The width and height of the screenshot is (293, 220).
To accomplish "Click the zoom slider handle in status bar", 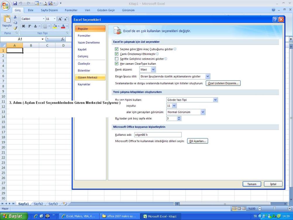I will click(x=275, y=208).
